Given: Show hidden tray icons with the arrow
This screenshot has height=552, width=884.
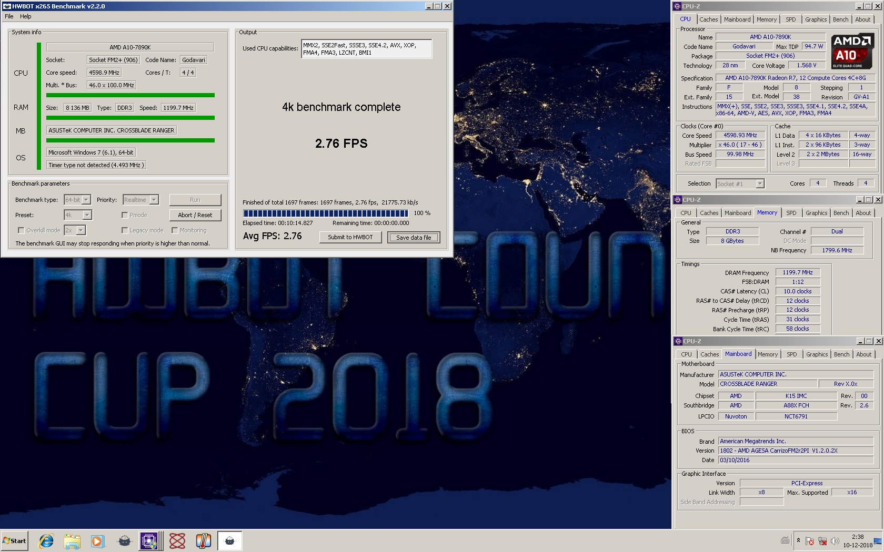Looking at the screenshot, I should 798,540.
